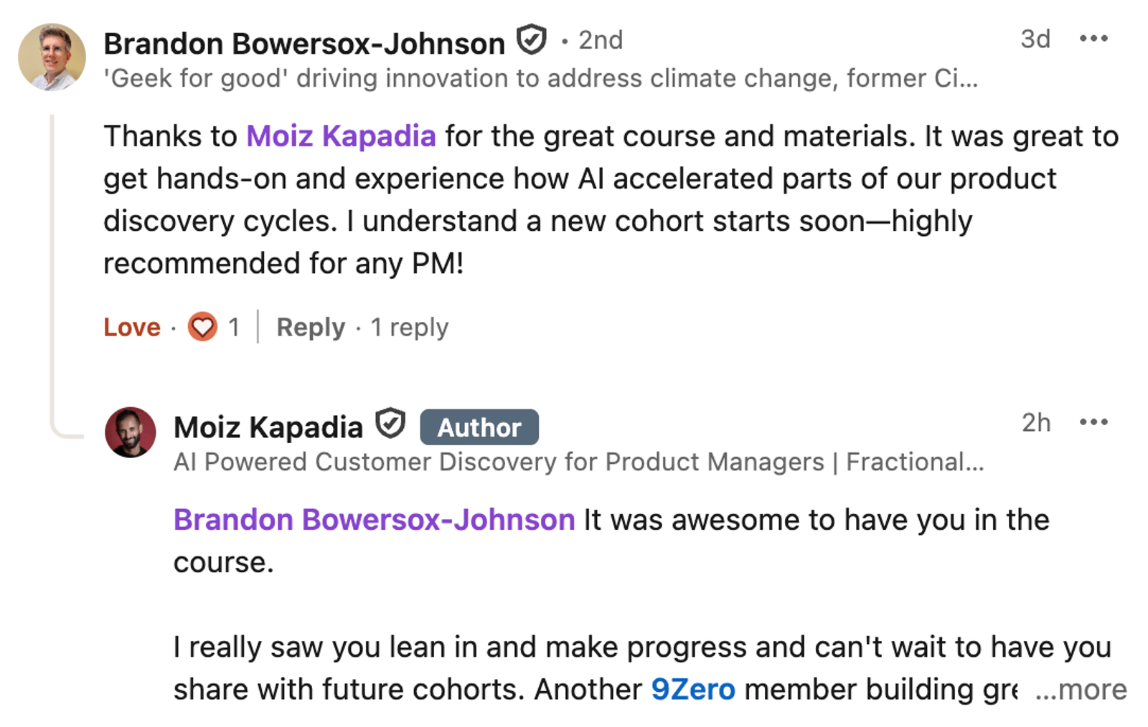Click the heart reaction icon showing 1

pos(202,327)
